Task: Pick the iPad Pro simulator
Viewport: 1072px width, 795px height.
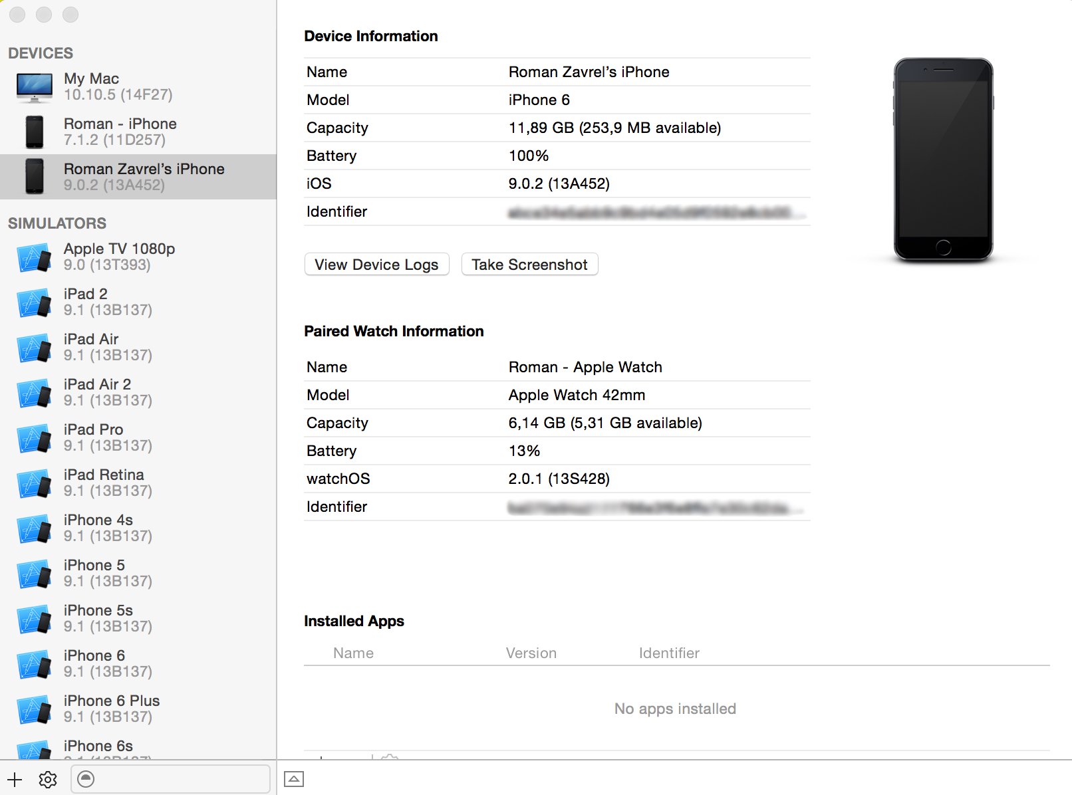Action: [138, 437]
